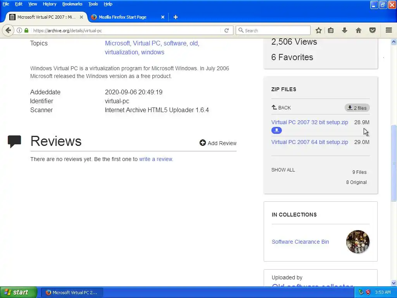Download all with the 2 files button

coord(357,108)
